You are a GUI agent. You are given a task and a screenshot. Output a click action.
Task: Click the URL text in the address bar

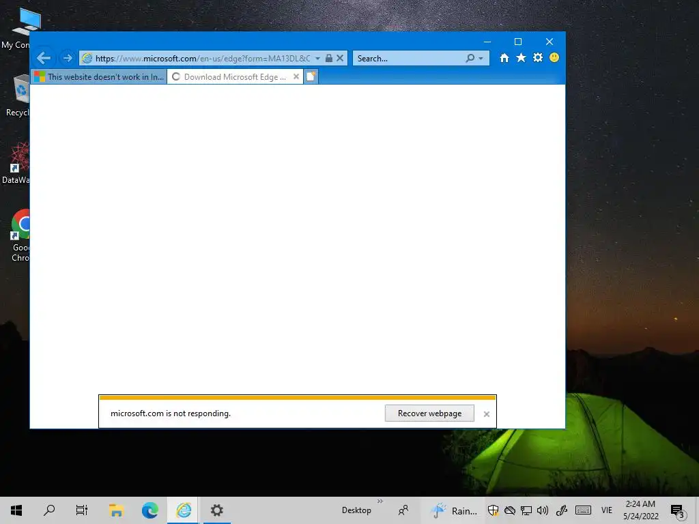tap(203, 59)
